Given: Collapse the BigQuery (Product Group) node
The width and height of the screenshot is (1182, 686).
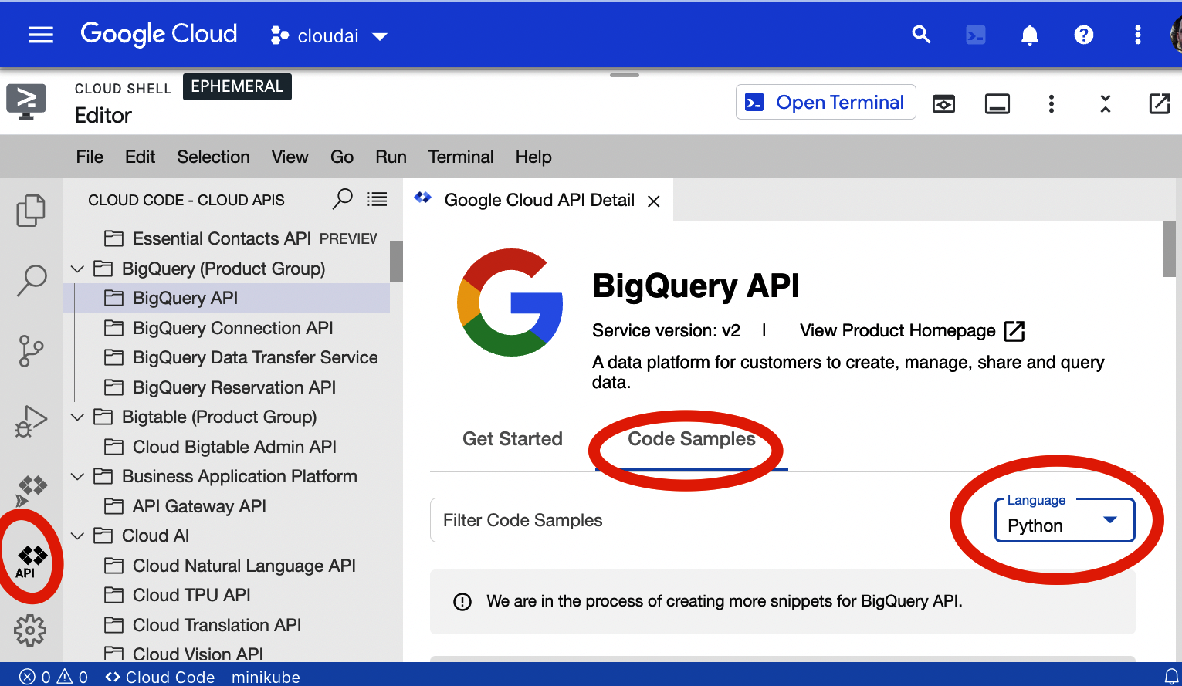Looking at the screenshot, I should tap(77, 269).
